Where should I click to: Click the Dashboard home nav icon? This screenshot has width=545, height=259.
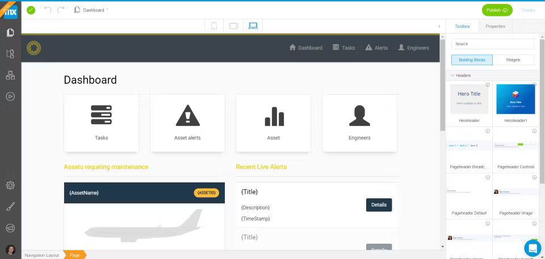[292, 47]
